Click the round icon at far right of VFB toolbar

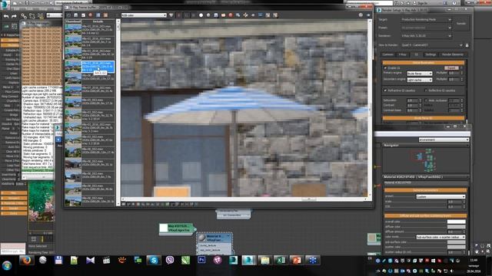point(361,15)
